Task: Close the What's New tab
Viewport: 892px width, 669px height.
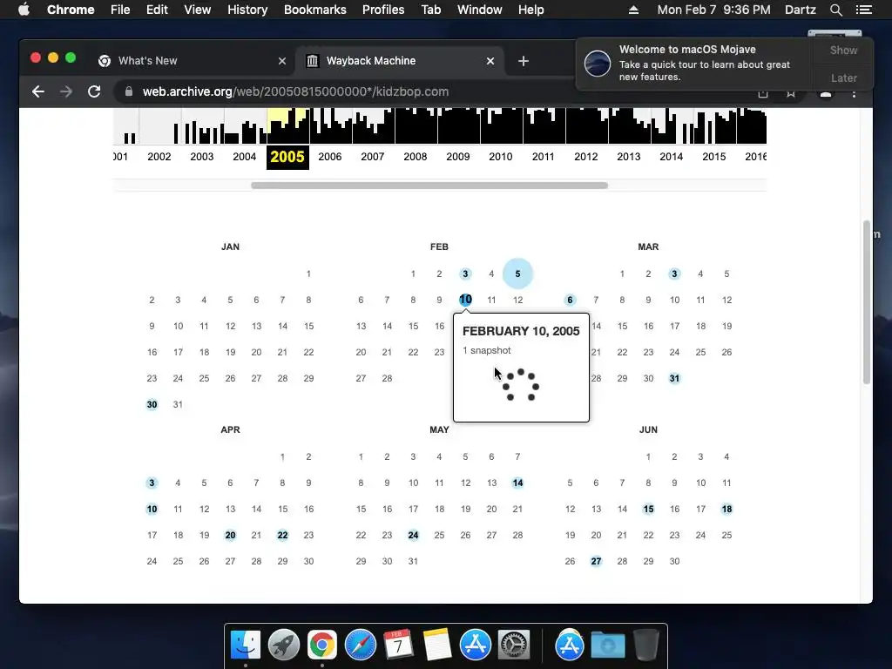Action: pyautogui.click(x=282, y=61)
